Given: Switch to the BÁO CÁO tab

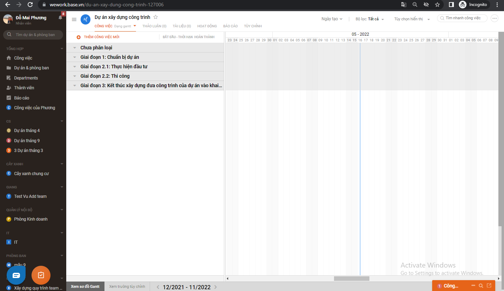Looking at the screenshot, I should [x=230, y=26].
